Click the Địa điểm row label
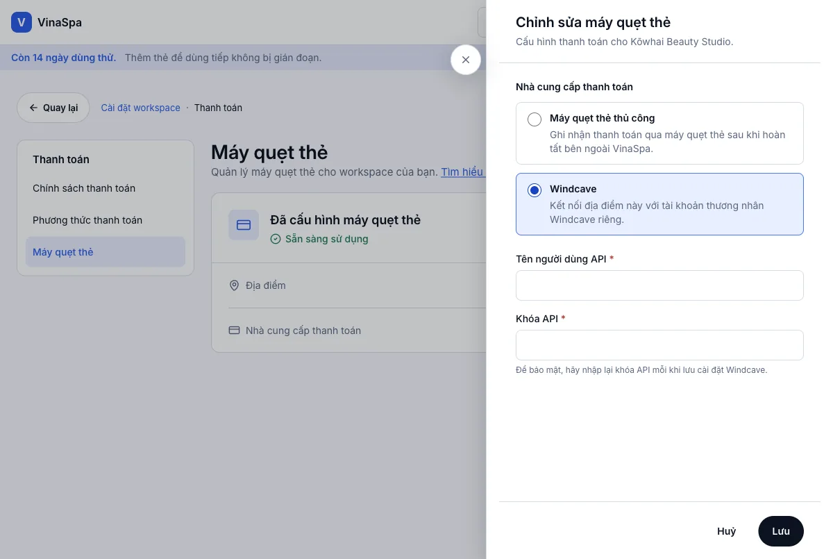 pyautogui.click(x=265, y=285)
